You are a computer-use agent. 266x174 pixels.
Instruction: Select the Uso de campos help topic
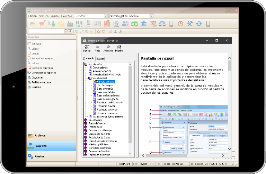(x=105, y=85)
